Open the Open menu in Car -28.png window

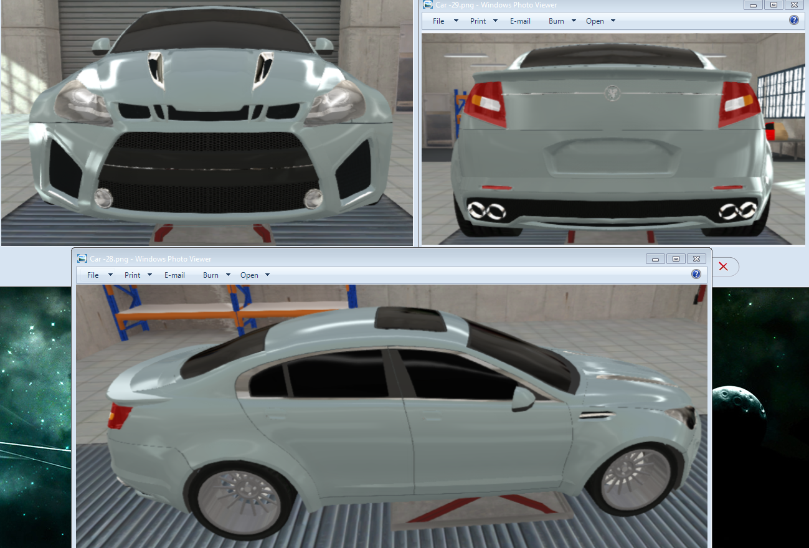pos(249,275)
